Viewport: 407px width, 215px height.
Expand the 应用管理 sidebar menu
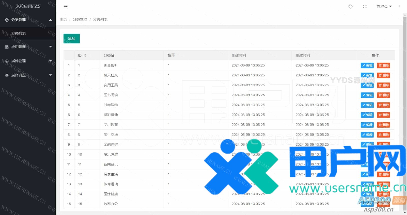28,47
